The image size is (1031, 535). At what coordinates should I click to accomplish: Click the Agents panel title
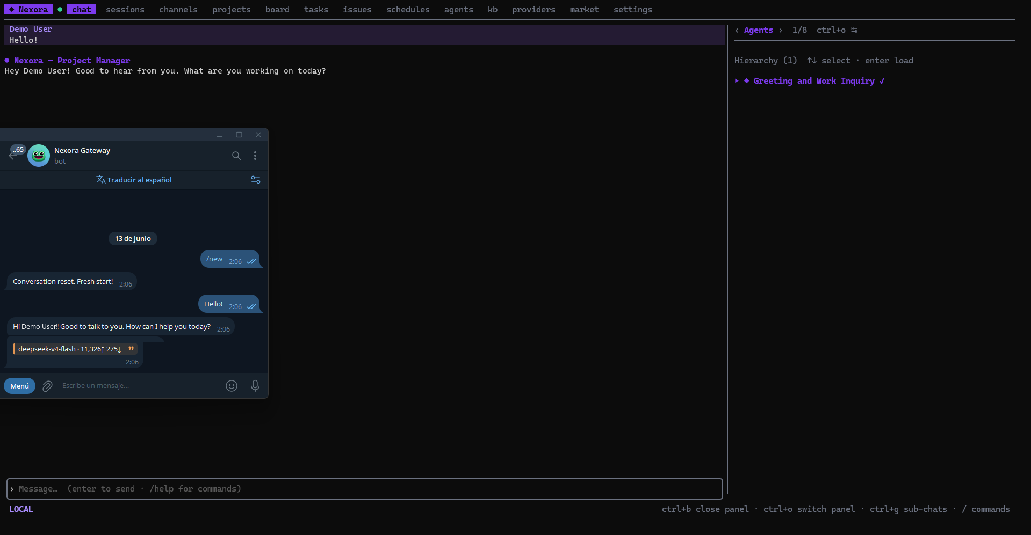coord(758,30)
